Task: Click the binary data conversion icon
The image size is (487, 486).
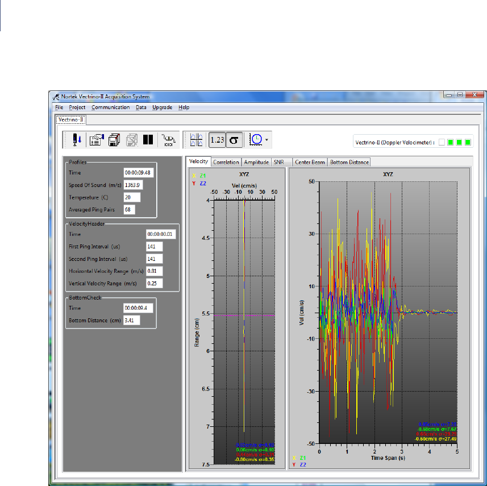Action: [x=168, y=140]
